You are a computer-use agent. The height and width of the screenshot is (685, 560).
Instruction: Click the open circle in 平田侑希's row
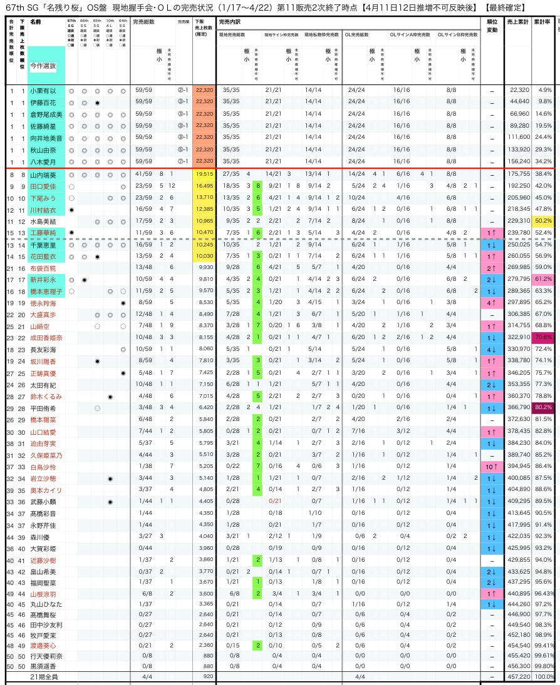(97, 408)
